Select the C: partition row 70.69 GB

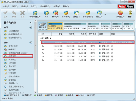pyautogui.click(x=88, y=42)
